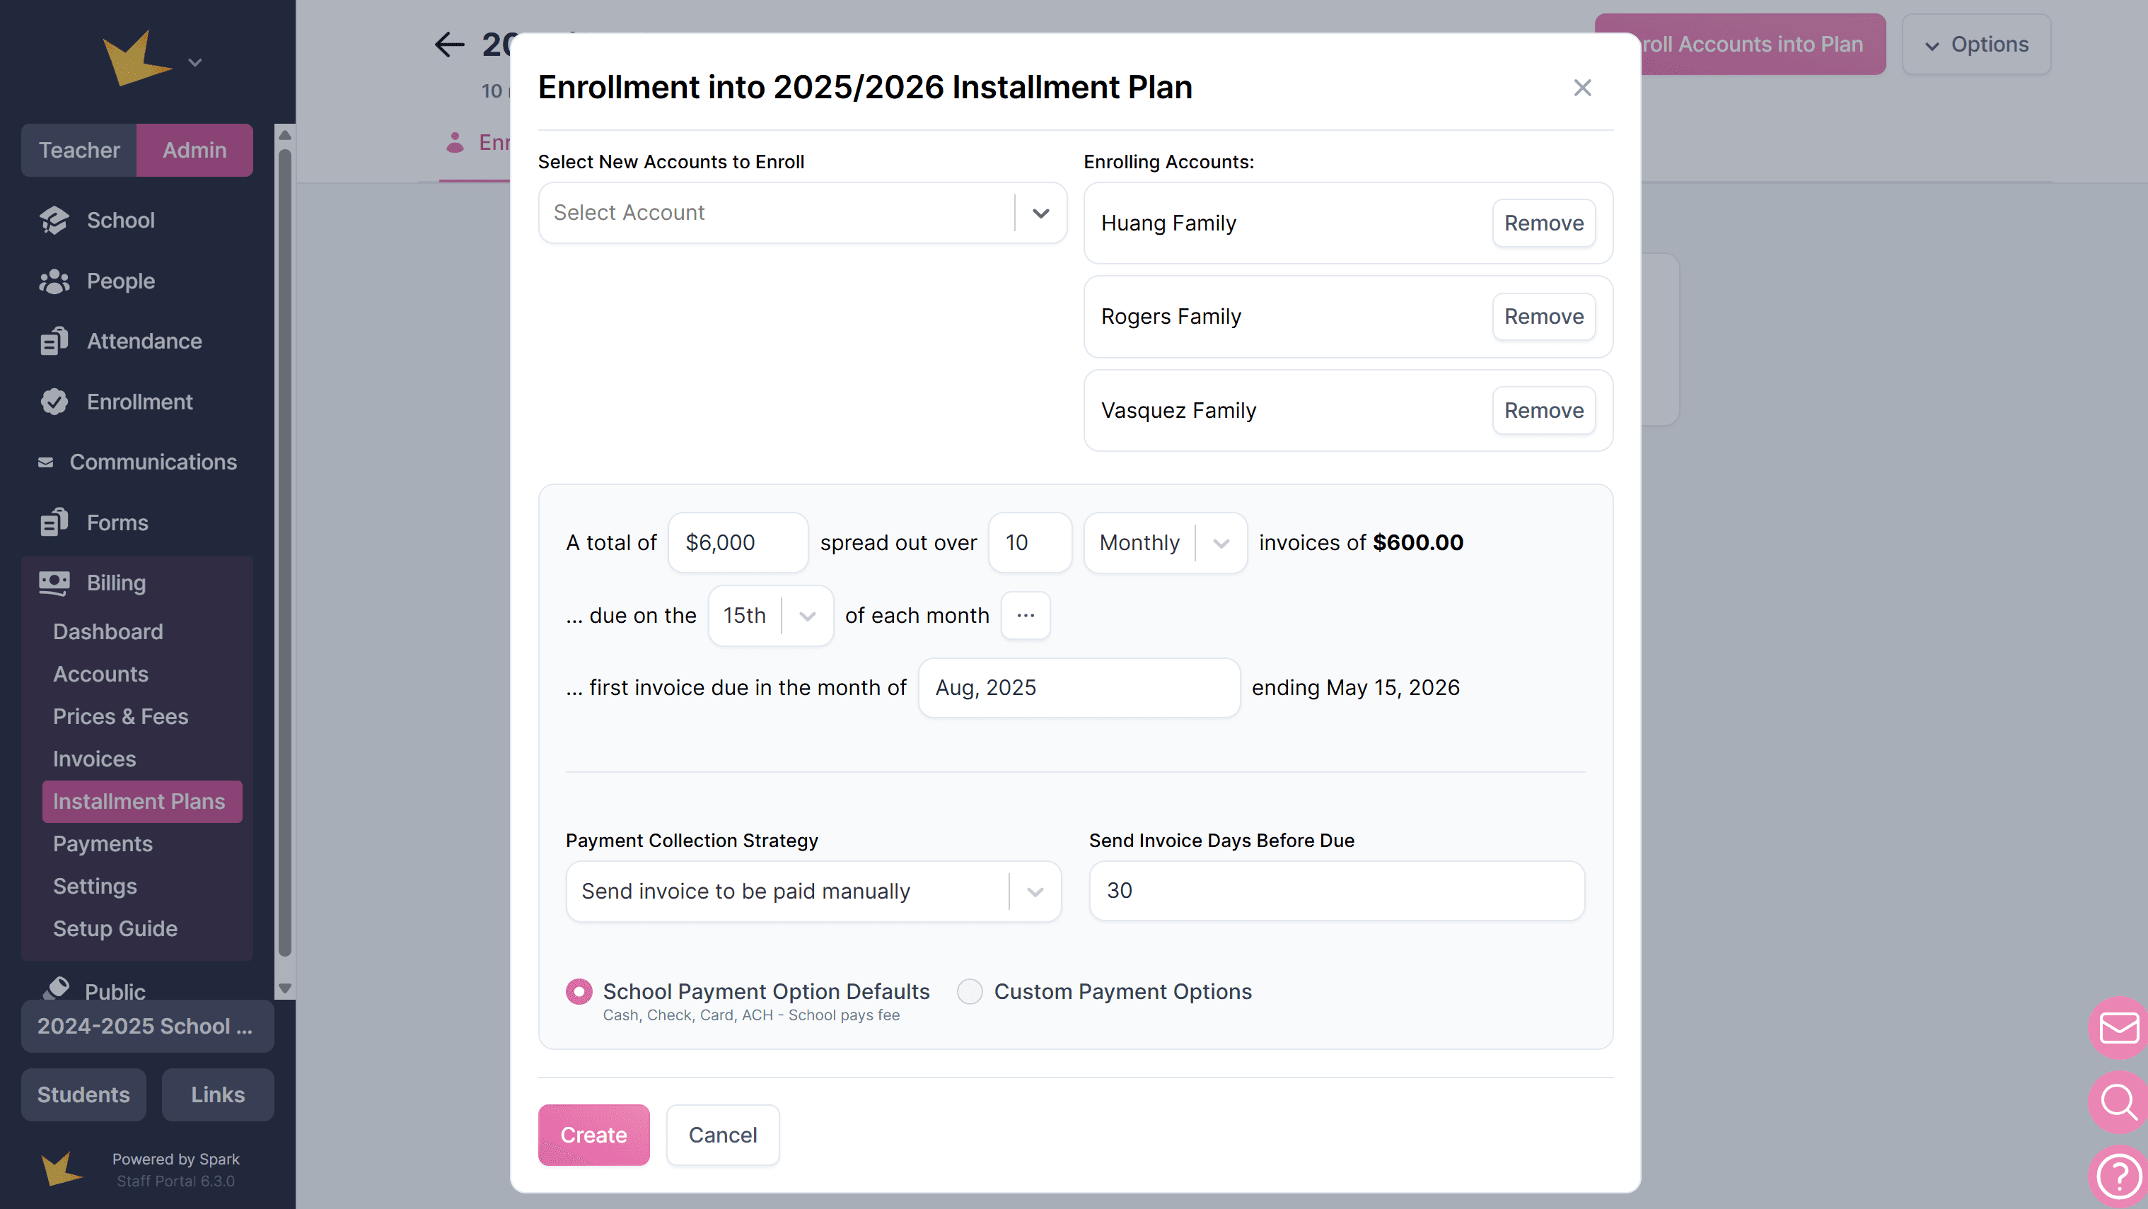2148x1209 pixels.
Task: Click the back arrow icon
Action: [449, 45]
